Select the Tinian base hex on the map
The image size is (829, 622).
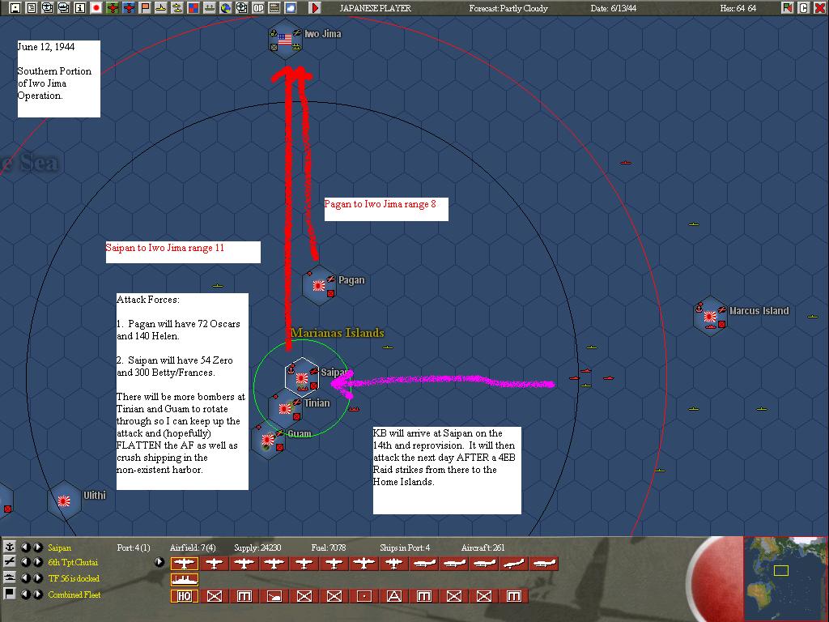[285, 408]
